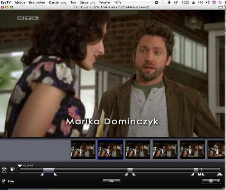The width and height of the screenshot is (226, 190).
Task: Click the video frame showing Marika Dominczyk credit
Action: point(112,73)
